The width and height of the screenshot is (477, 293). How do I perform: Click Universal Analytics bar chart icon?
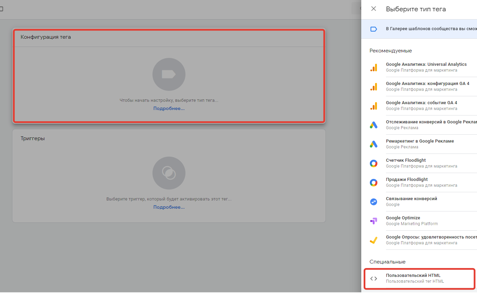[x=374, y=67]
